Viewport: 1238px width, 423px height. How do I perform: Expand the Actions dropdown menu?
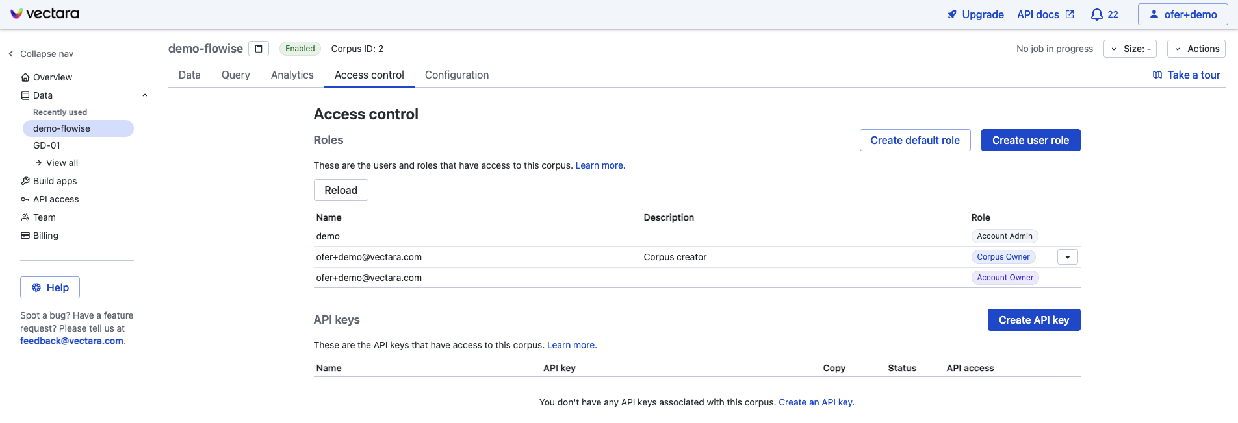[1196, 49]
